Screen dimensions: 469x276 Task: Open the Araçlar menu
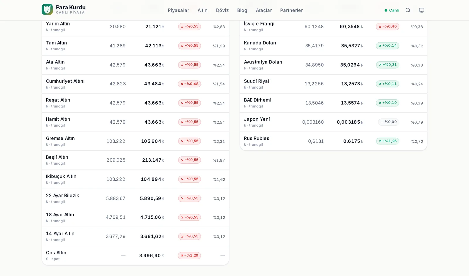pyautogui.click(x=264, y=10)
